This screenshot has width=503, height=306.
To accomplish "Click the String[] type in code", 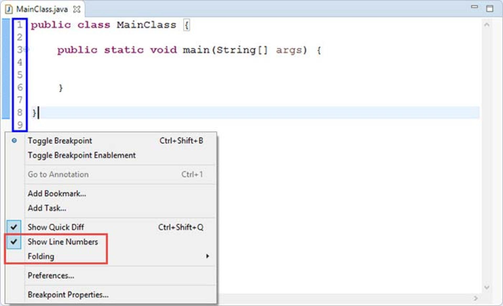I will pyautogui.click(x=242, y=50).
